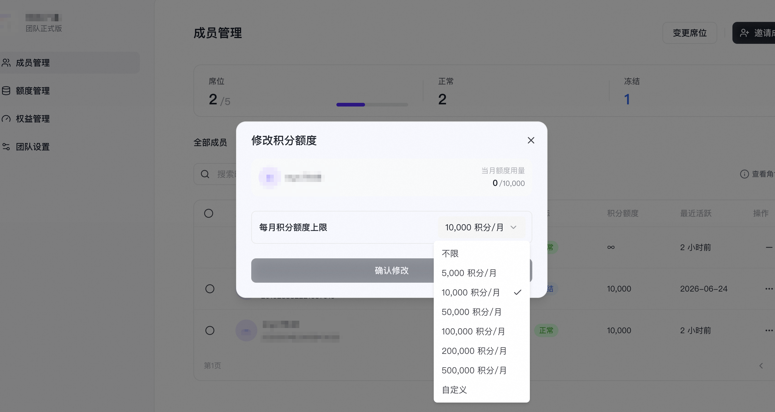Screen dimensions: 775x412
Task: Select the bottom 正常 member row circle
Action: click(210, 330)
